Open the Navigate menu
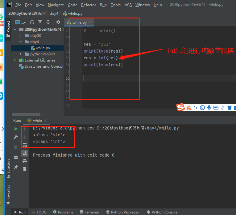The width and height of the screenshot is (236, 215). 56,5
